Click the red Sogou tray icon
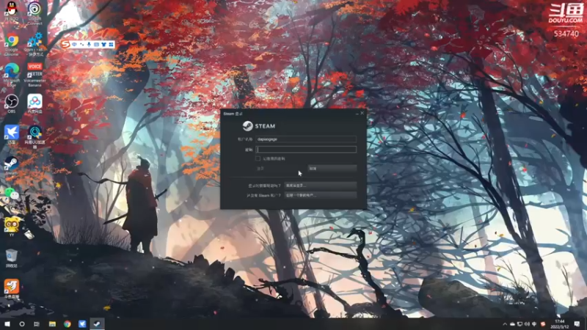The width and height of the screenshot is (587, 330). click(543, 324)
